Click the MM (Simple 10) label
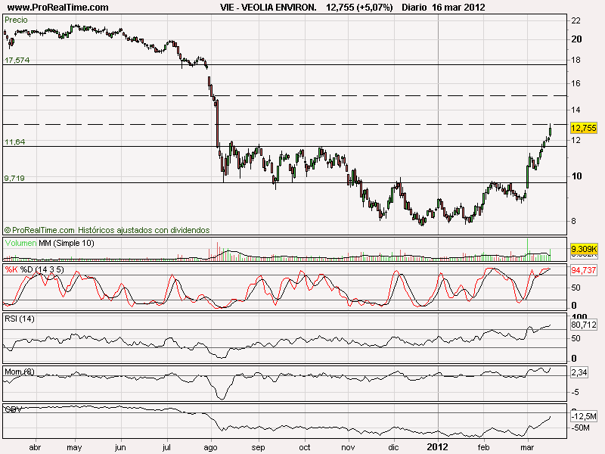 tap(67, 243)
